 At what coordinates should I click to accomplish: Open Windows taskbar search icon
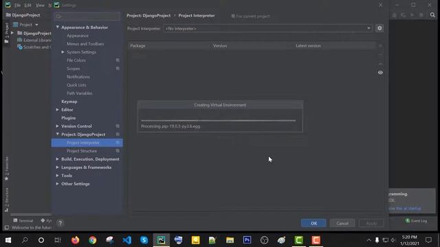pos(25,240)
